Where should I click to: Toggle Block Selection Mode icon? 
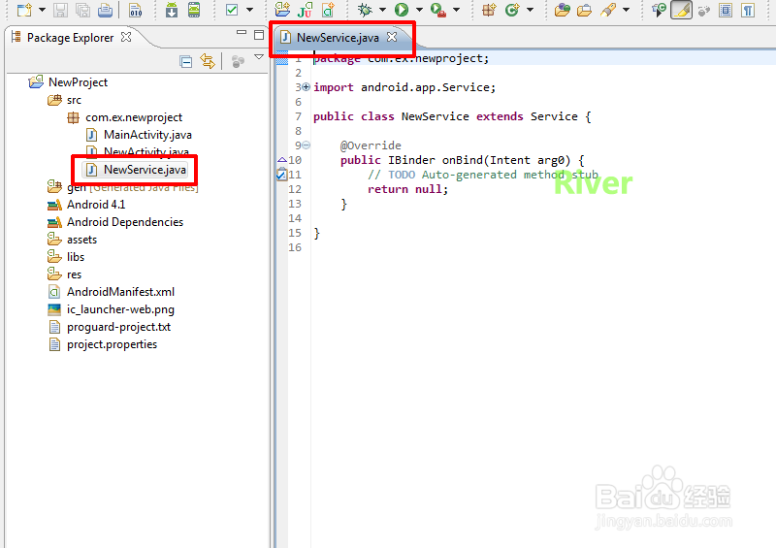tap(726, 10)
